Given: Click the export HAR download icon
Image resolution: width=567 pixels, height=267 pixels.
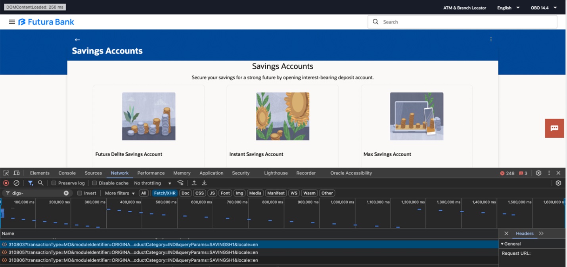Looking at the screenshot, I should click(x=204, y=183).
